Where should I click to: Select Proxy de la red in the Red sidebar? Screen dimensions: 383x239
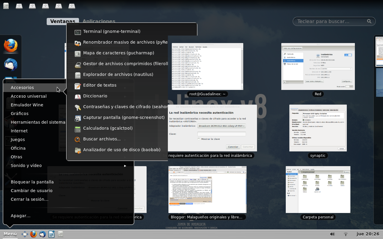[293, 64]
